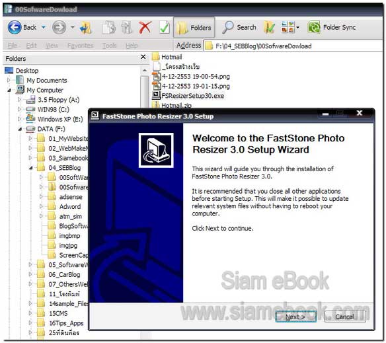Click the up-folder icon beside Forward

click(x=86, y=27)
